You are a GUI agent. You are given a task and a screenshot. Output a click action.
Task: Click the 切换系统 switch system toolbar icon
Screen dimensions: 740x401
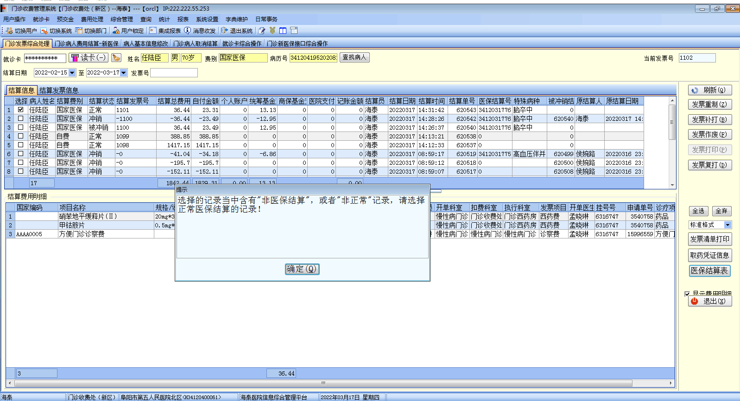click(44, 31)
